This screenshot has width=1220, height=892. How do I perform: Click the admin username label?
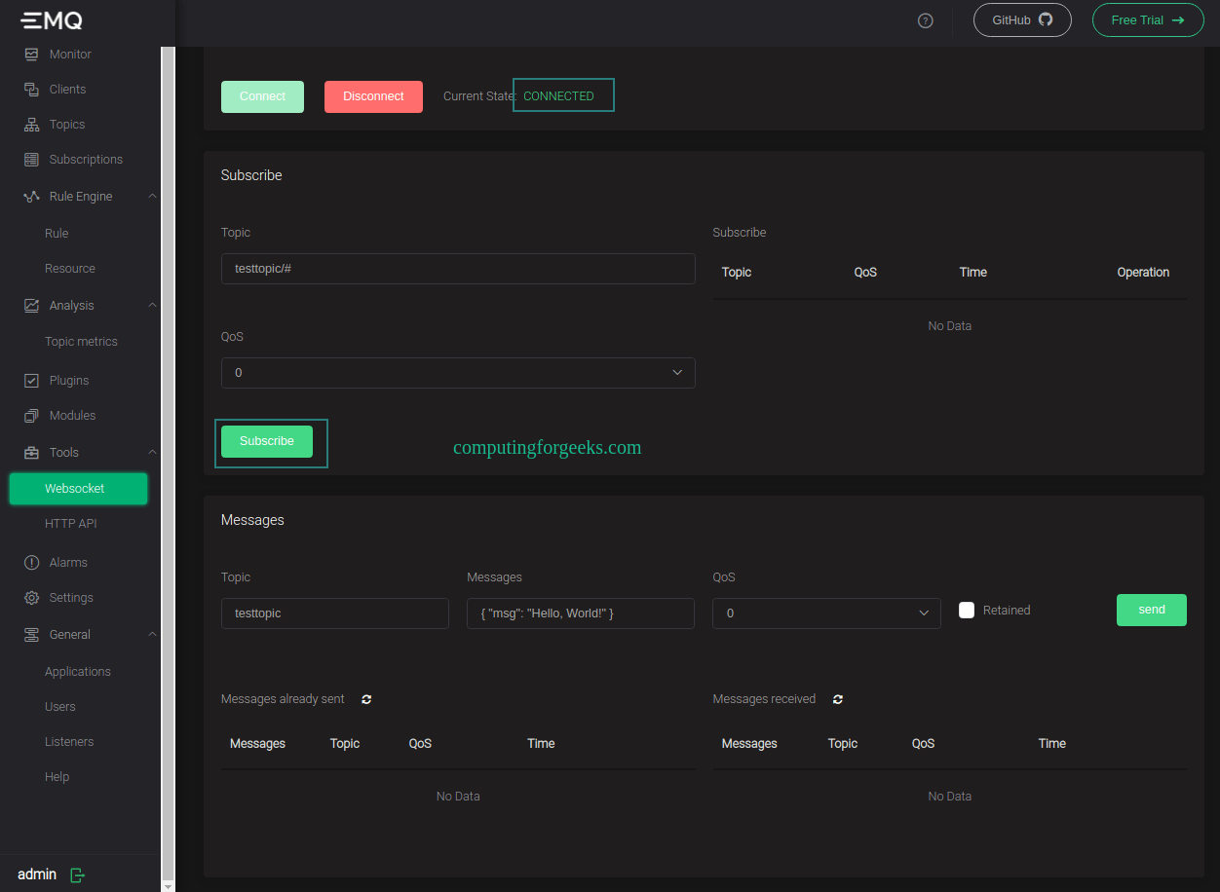[x=37, y=874]
